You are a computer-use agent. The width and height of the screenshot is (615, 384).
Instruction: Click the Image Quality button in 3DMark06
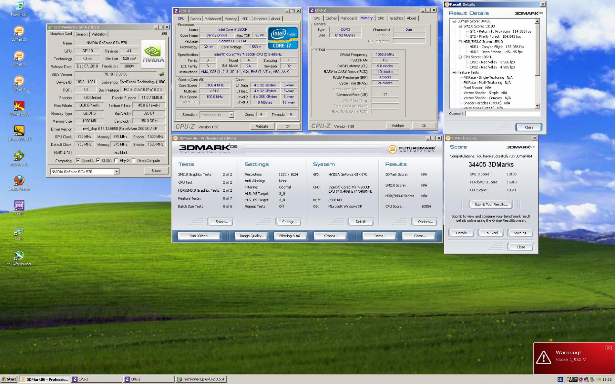pyautogui.click(x=252, y=236)
